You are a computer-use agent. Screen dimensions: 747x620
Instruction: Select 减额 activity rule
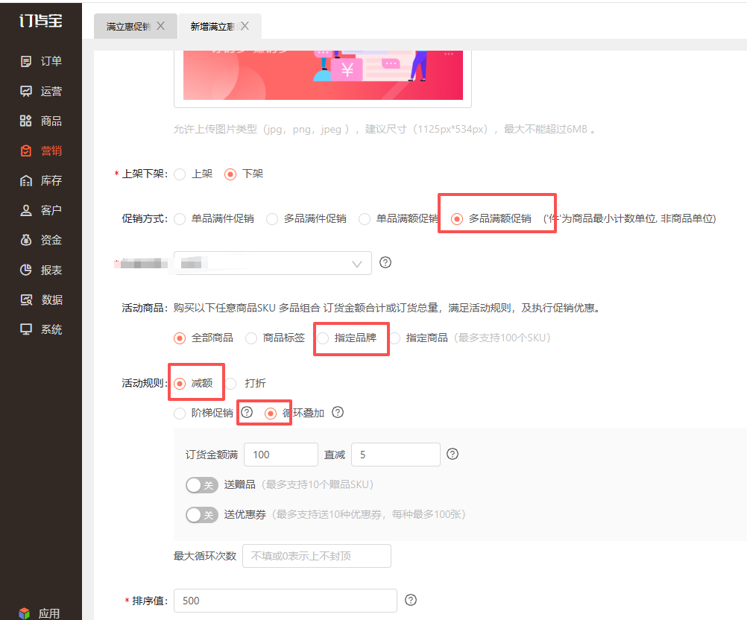point(180,384)
